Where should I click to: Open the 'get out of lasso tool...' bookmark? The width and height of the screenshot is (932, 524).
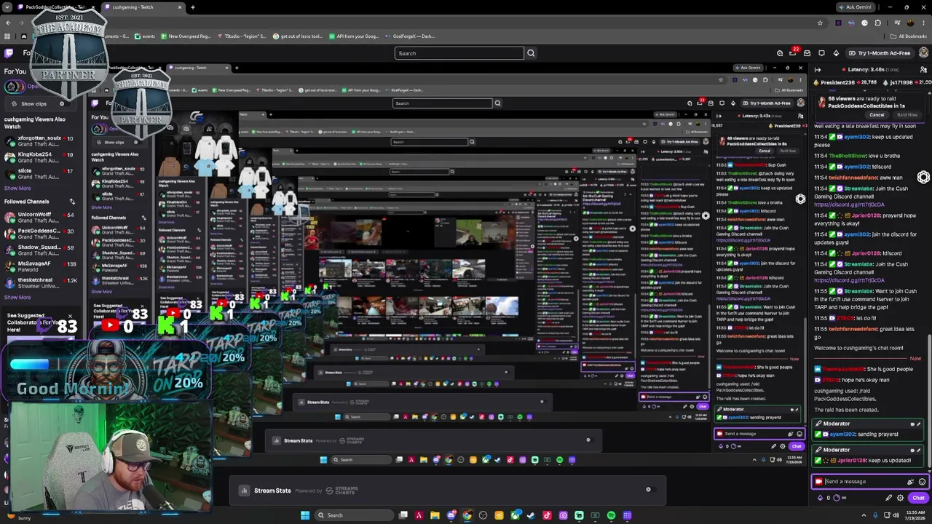tap(297, 36)
